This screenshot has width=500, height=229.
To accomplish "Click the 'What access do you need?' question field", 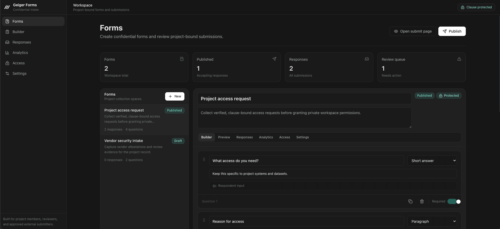I will point(306,161).
